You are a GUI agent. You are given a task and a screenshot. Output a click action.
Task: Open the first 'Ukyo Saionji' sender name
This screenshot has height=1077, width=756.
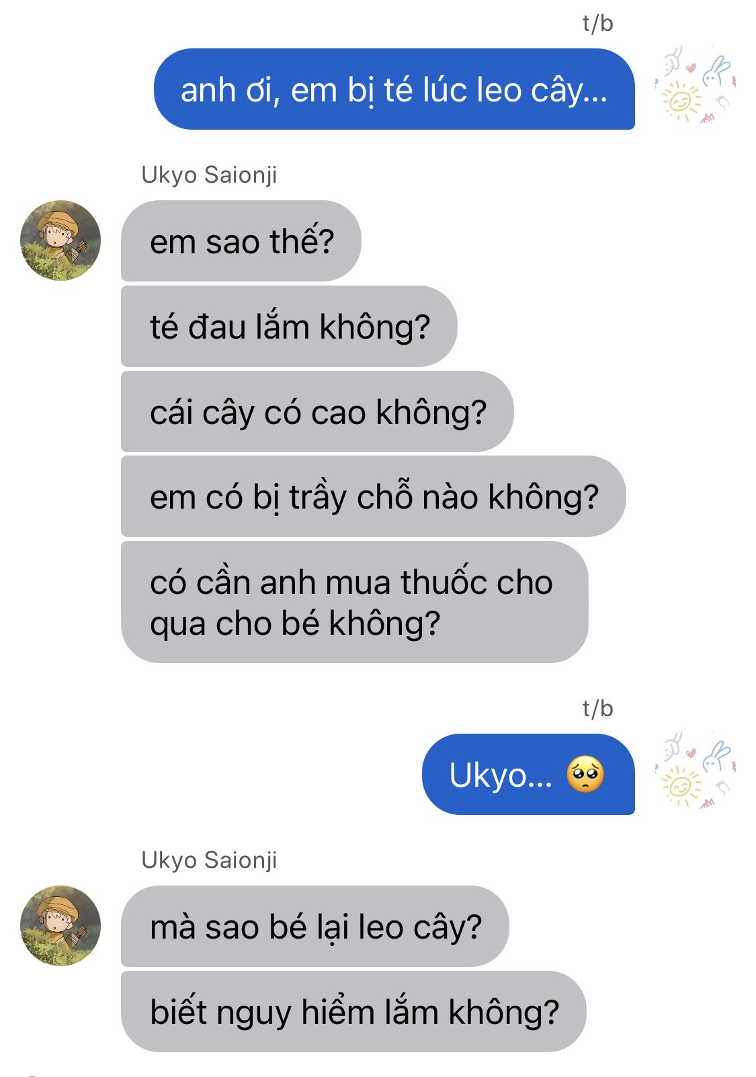(209, 175)
